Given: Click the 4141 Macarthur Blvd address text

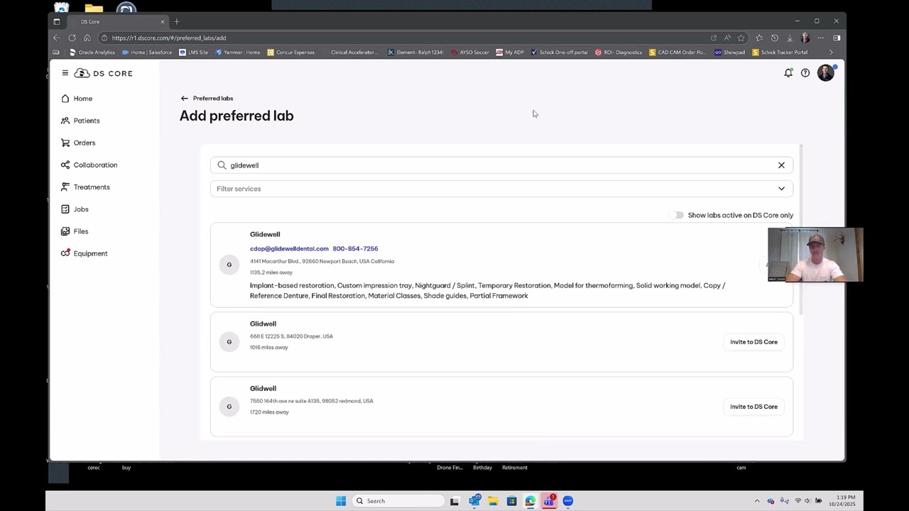Looking at the screenshot, I should click(x=322, y=261).
